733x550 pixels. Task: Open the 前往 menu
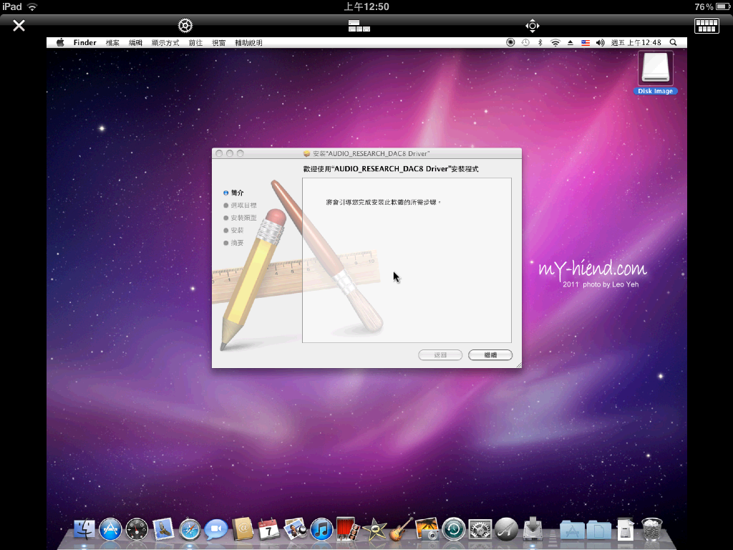195,42
